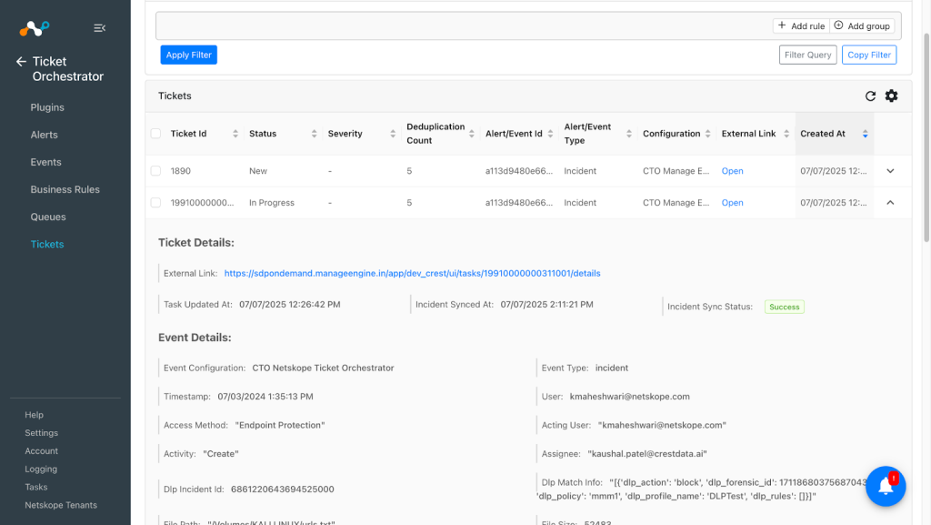The height and width of the screenshot is (525, 931).
Task: Open Settings in sidebar
Action: pyautogui.click(x=41, y=433)
